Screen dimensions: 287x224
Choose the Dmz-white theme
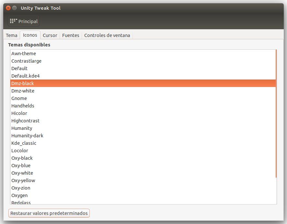click(x=143, y=91)
